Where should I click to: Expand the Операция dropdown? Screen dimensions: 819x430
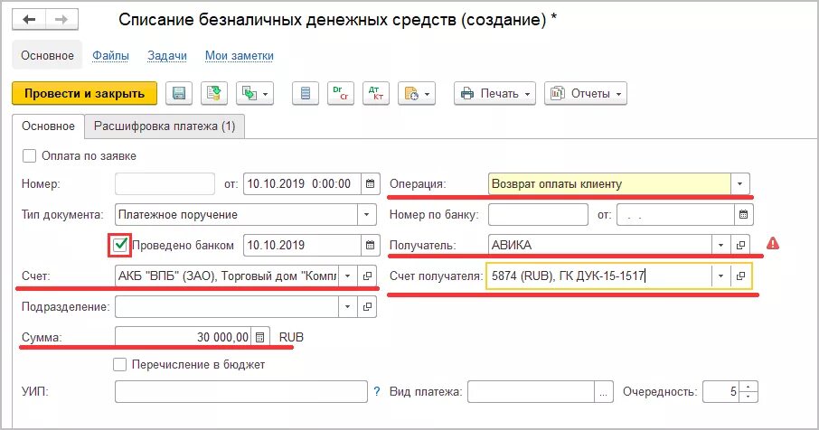pyautogui.click(x=739, y=183)
